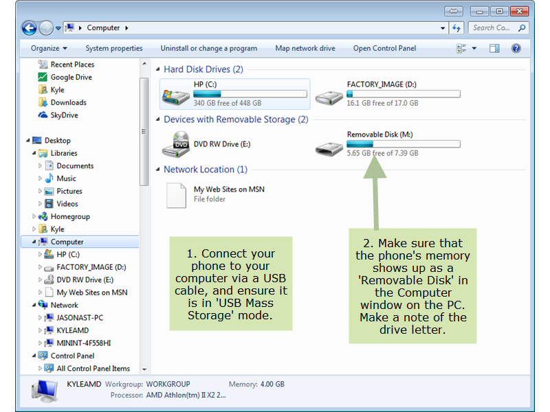The width and height of the screenshot is (550, 412).
Task: Open the Organize menu
Action: [x=49, y=48]
